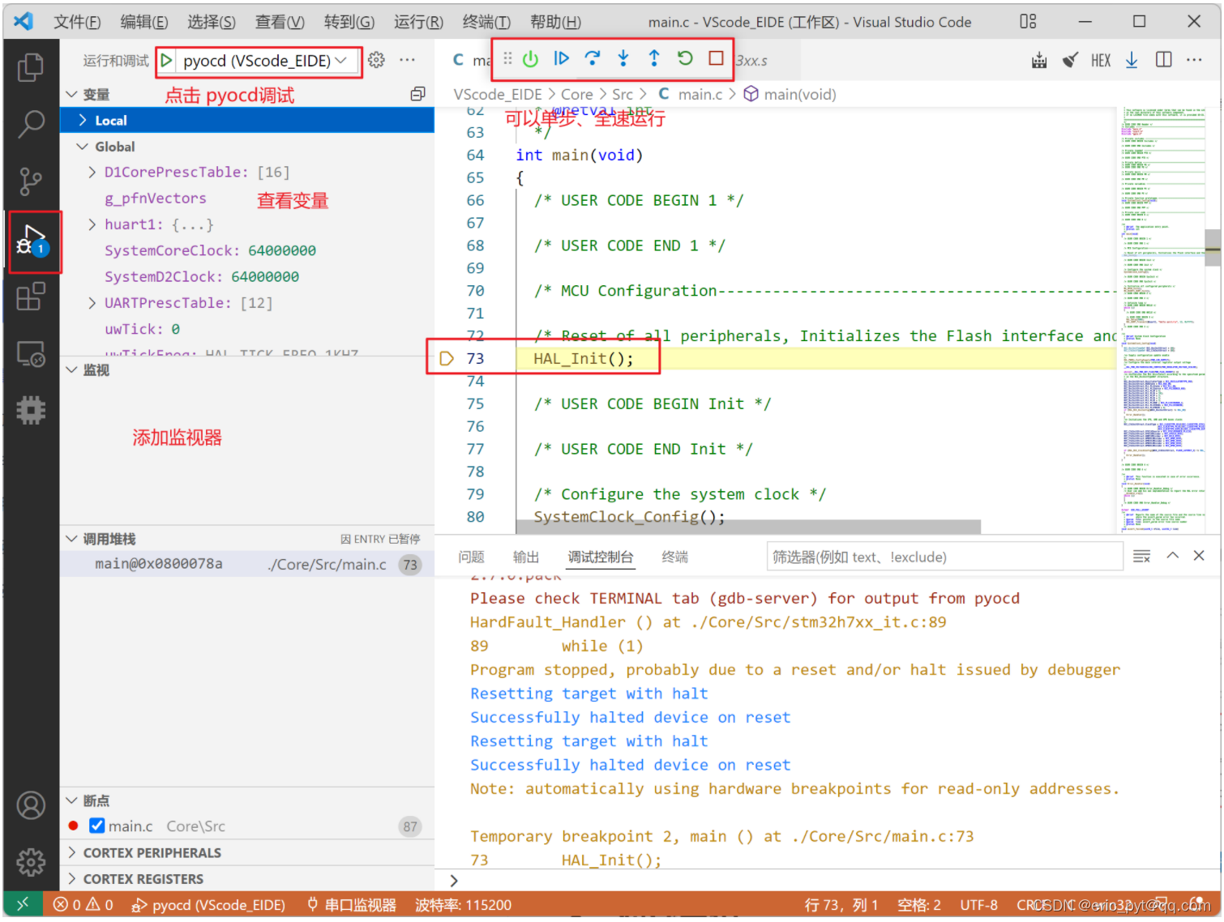Step Into in debug toolbar
This screenshot has width=1224, height=922.
click(623, 58)
